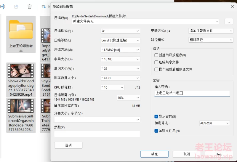Toggle the 加密文件名 checkbox

(156, 131)
